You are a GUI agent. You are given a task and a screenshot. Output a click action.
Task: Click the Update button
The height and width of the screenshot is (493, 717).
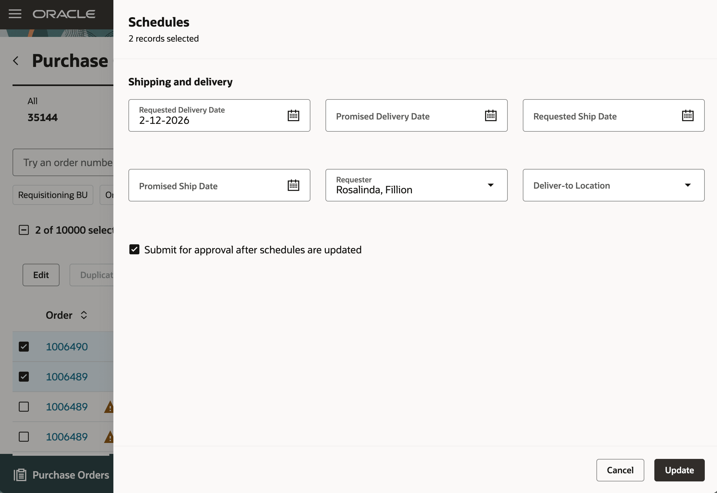pyautogui.click(x=679, y=470)
